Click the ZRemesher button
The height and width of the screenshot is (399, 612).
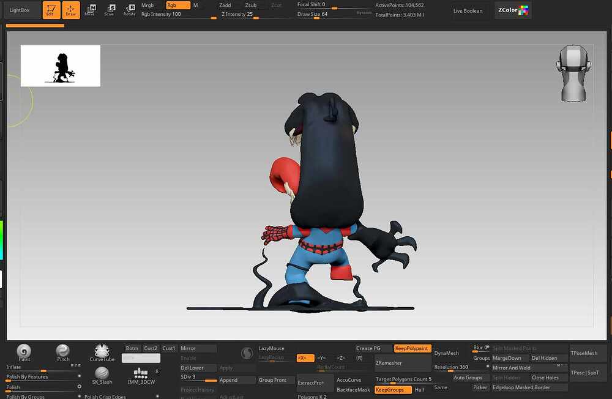tap(403, 363)
